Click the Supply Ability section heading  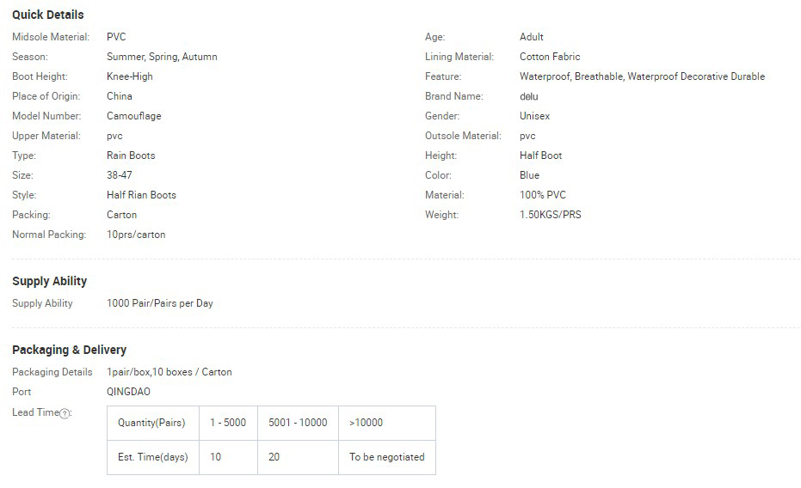(49, 281)
